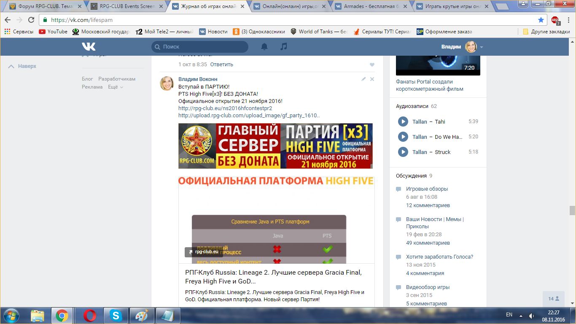Image resolution: width=576 pixels, height=324 pixels.
Task: Open the Новости VK bookmark
Action: (x=213, y=32)
